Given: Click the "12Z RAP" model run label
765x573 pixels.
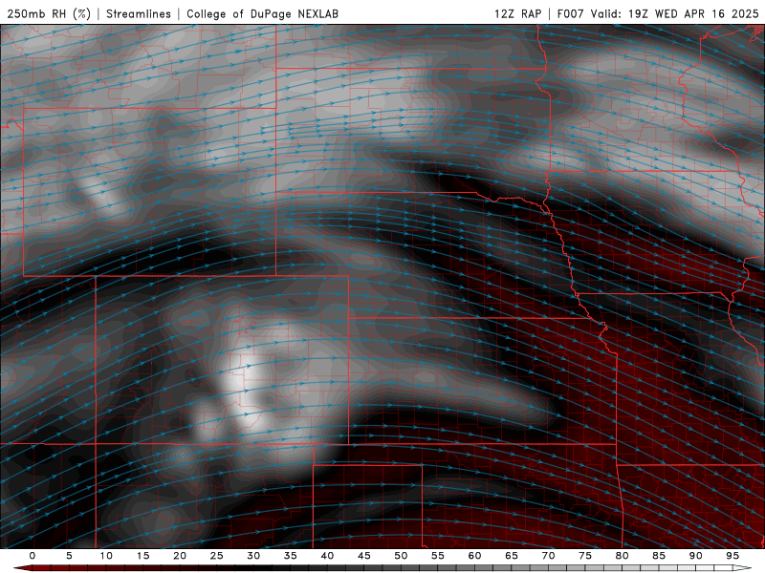Looking at the screenshot, I should (x=517, y=13).
